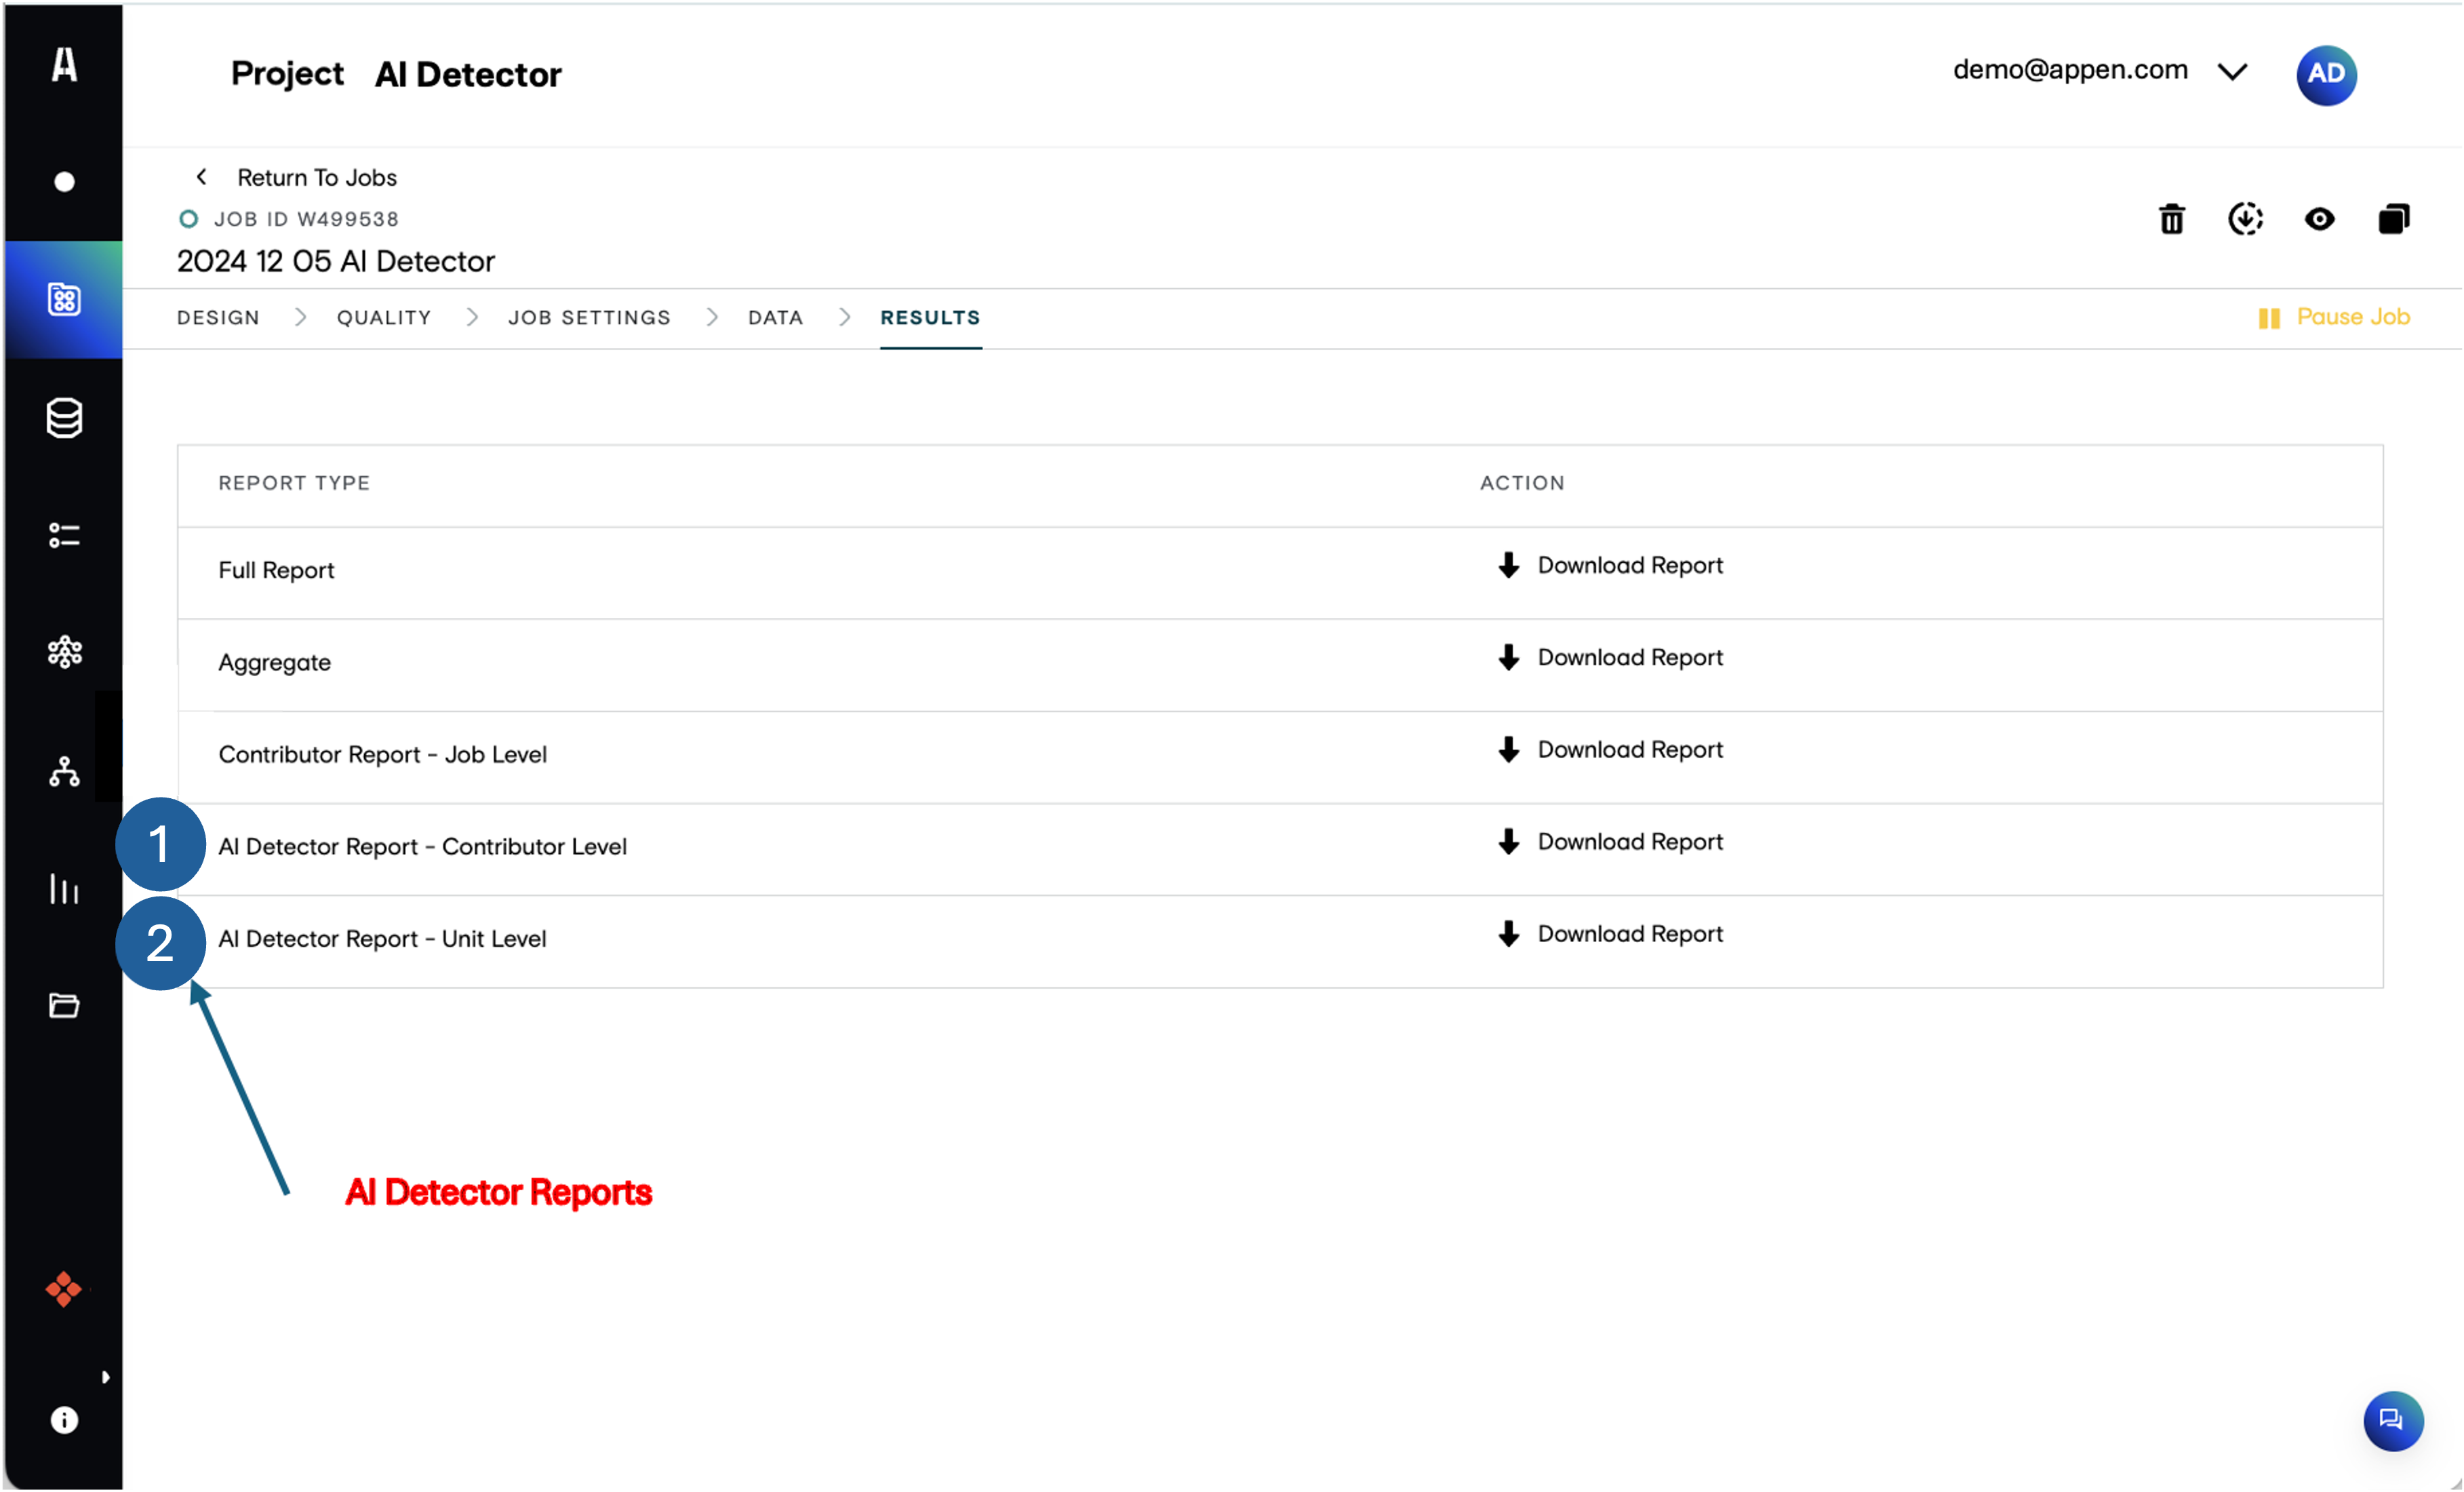Expand the demo@appen.com account dropdown
The width and height of the screenshot is (2464, 1492).
(x=2232, y=72)
